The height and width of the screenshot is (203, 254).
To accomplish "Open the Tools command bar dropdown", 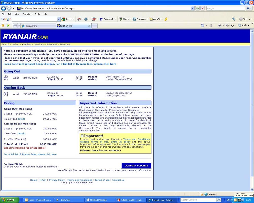I will (244, 25).
